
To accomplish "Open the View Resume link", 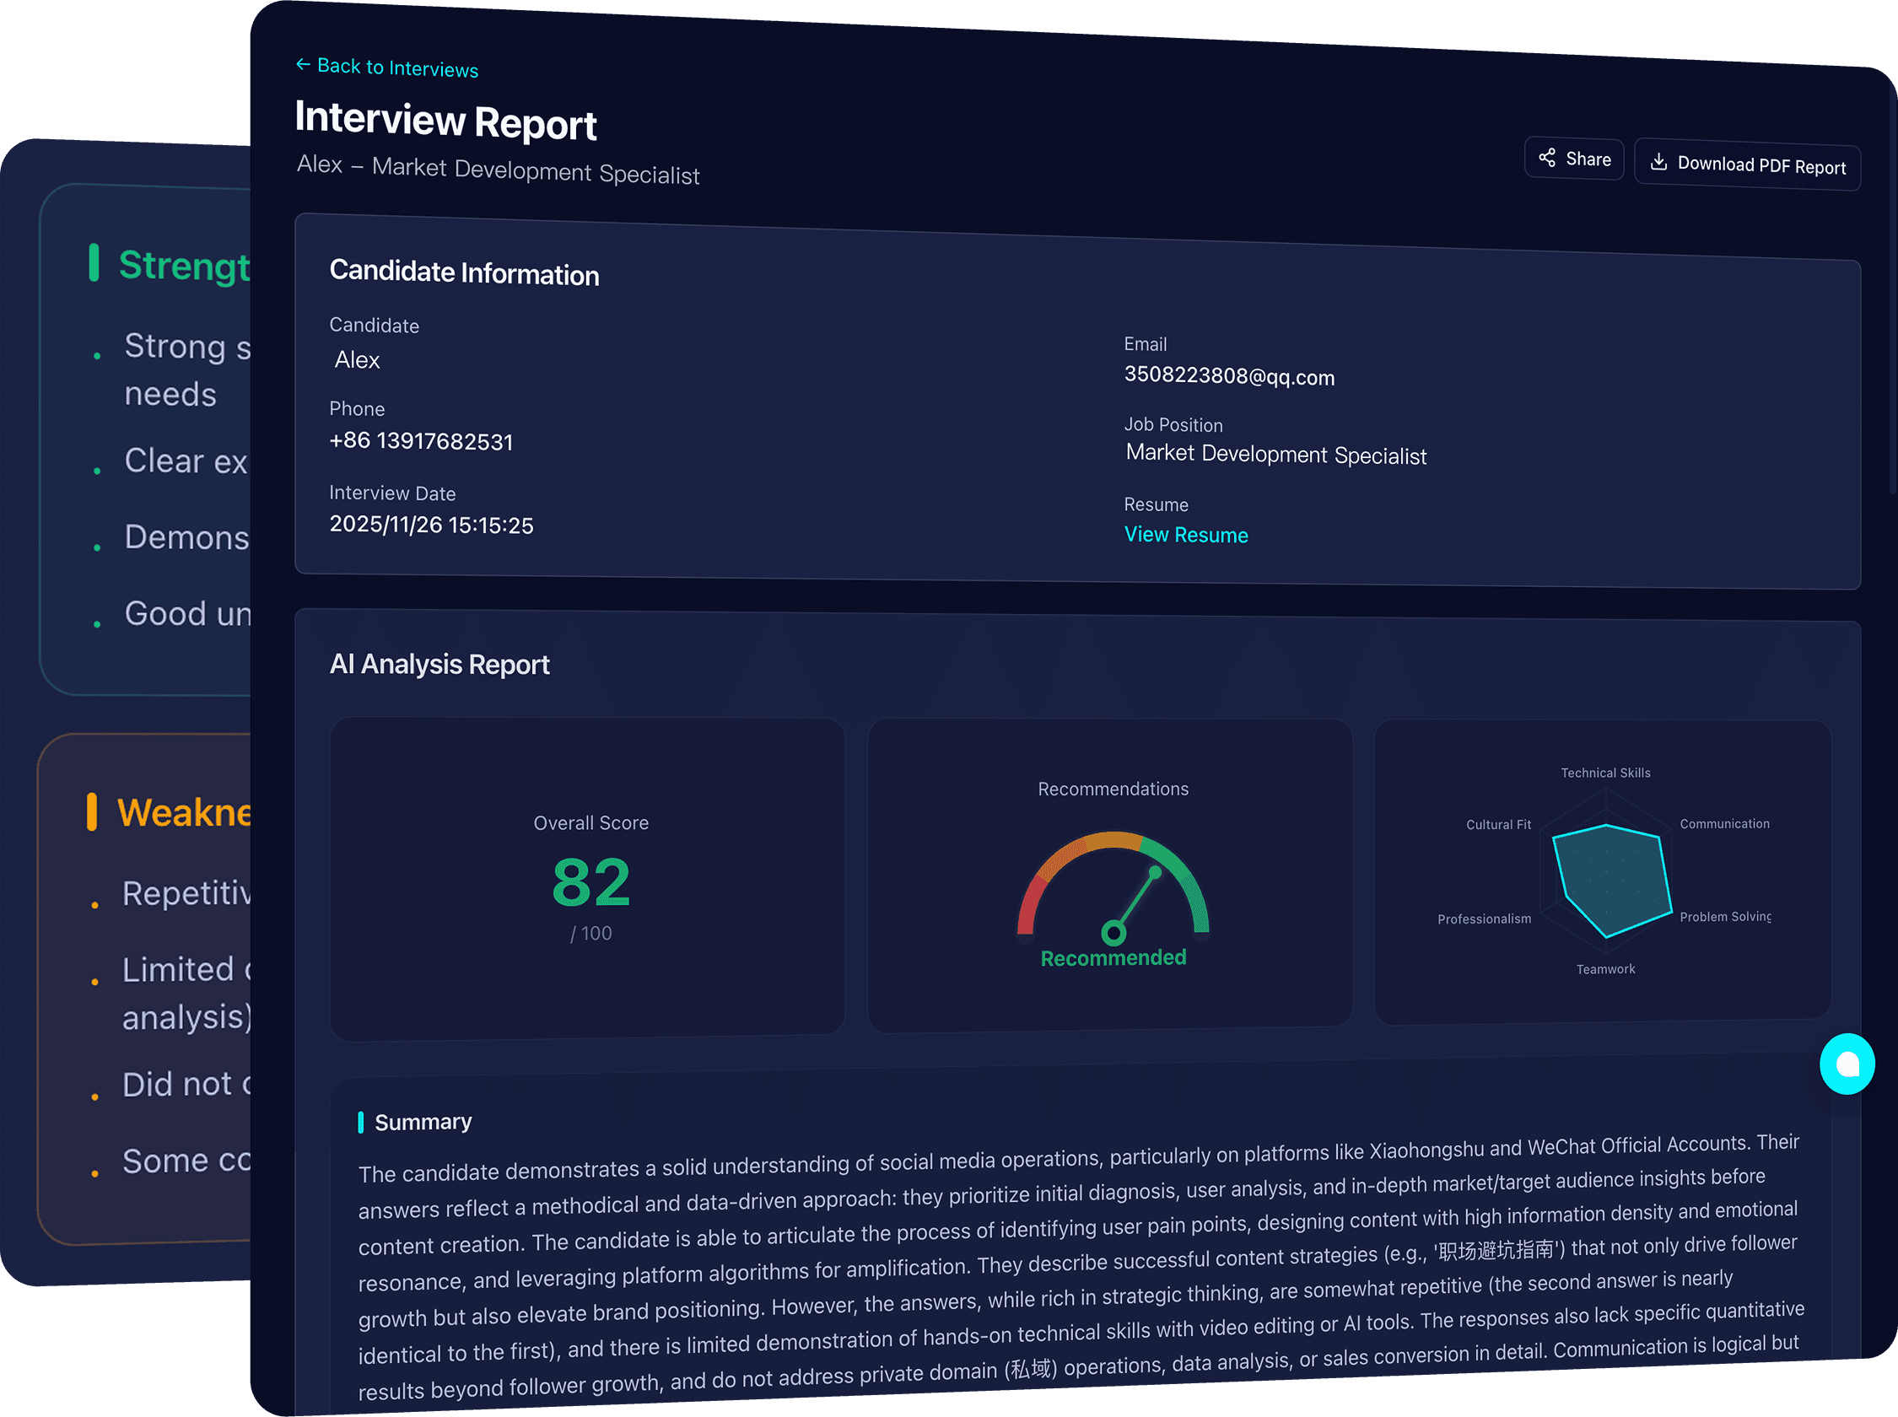I will (x=1185, y=535).
